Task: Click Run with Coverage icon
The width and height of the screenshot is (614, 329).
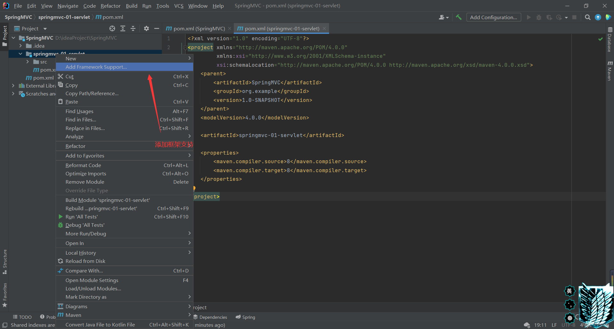Action: tap(549, 17)
